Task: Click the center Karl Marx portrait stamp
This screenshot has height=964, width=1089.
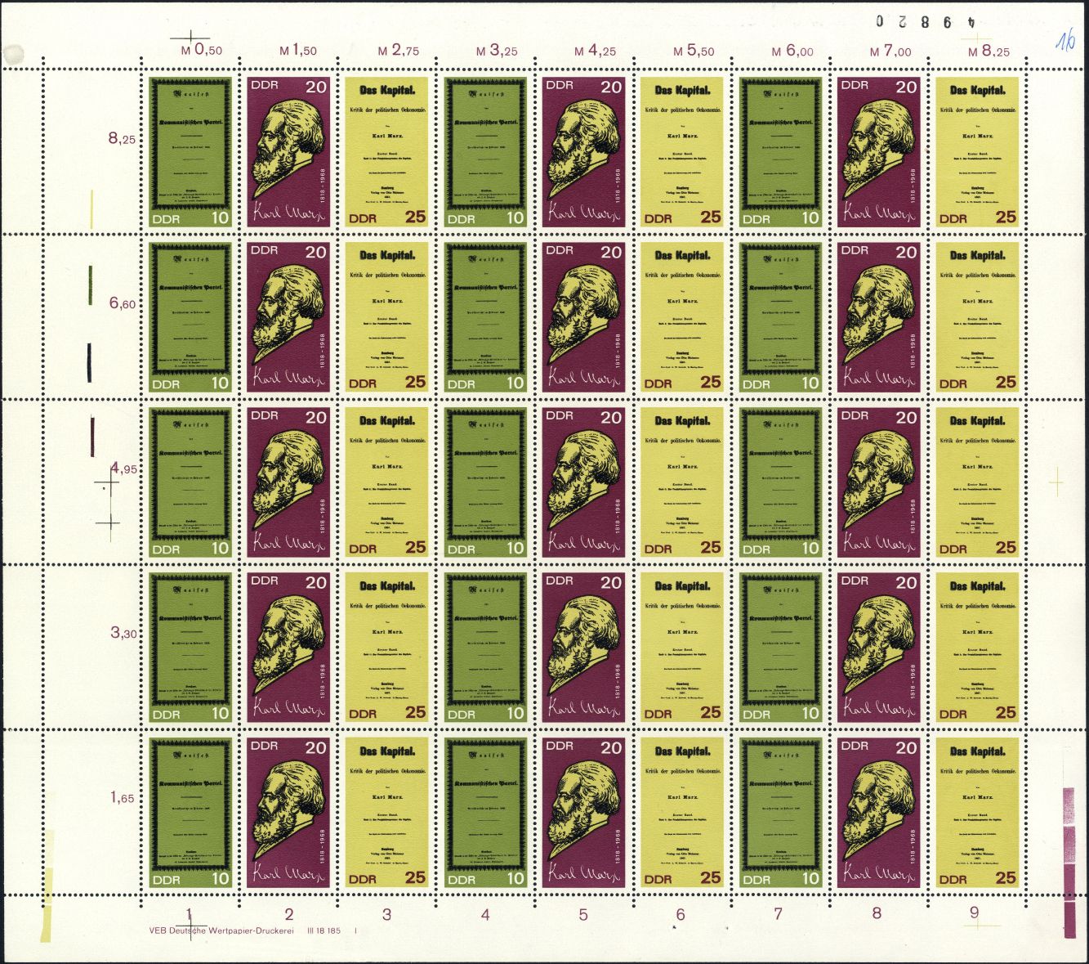Action: pyautogui.click(x=583, y=482)
